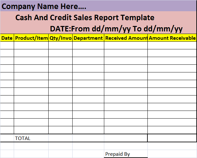Click the Received Amount header cell
The width and height of the screenshot is (197, 158).
click(x=126, y=38)
